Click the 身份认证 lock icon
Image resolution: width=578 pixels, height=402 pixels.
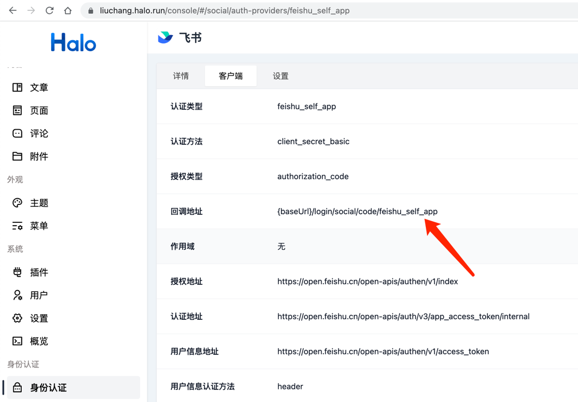pos(17,387)
